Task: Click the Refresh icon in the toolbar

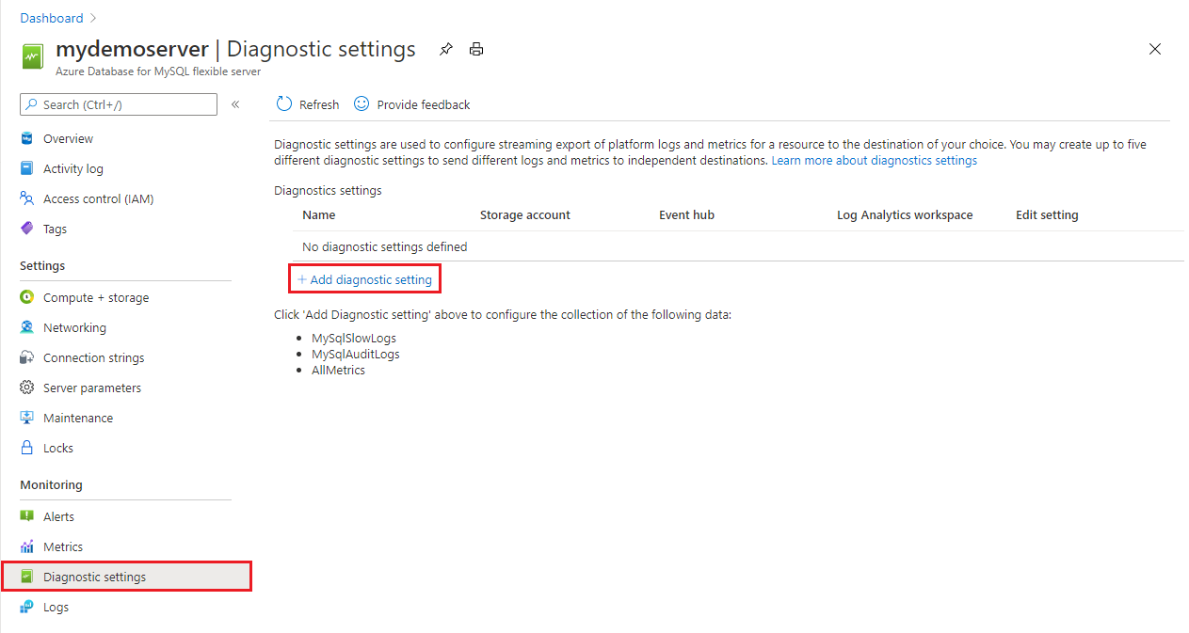Action: click(x=284, y=104)
